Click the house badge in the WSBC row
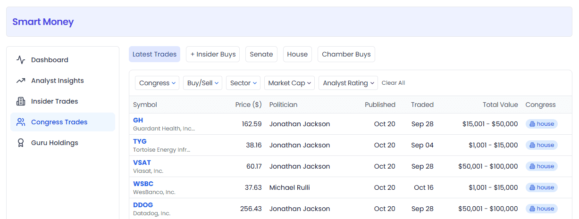Image resolution: width=579 pixels, height=219 pixels. coord(542,187)
